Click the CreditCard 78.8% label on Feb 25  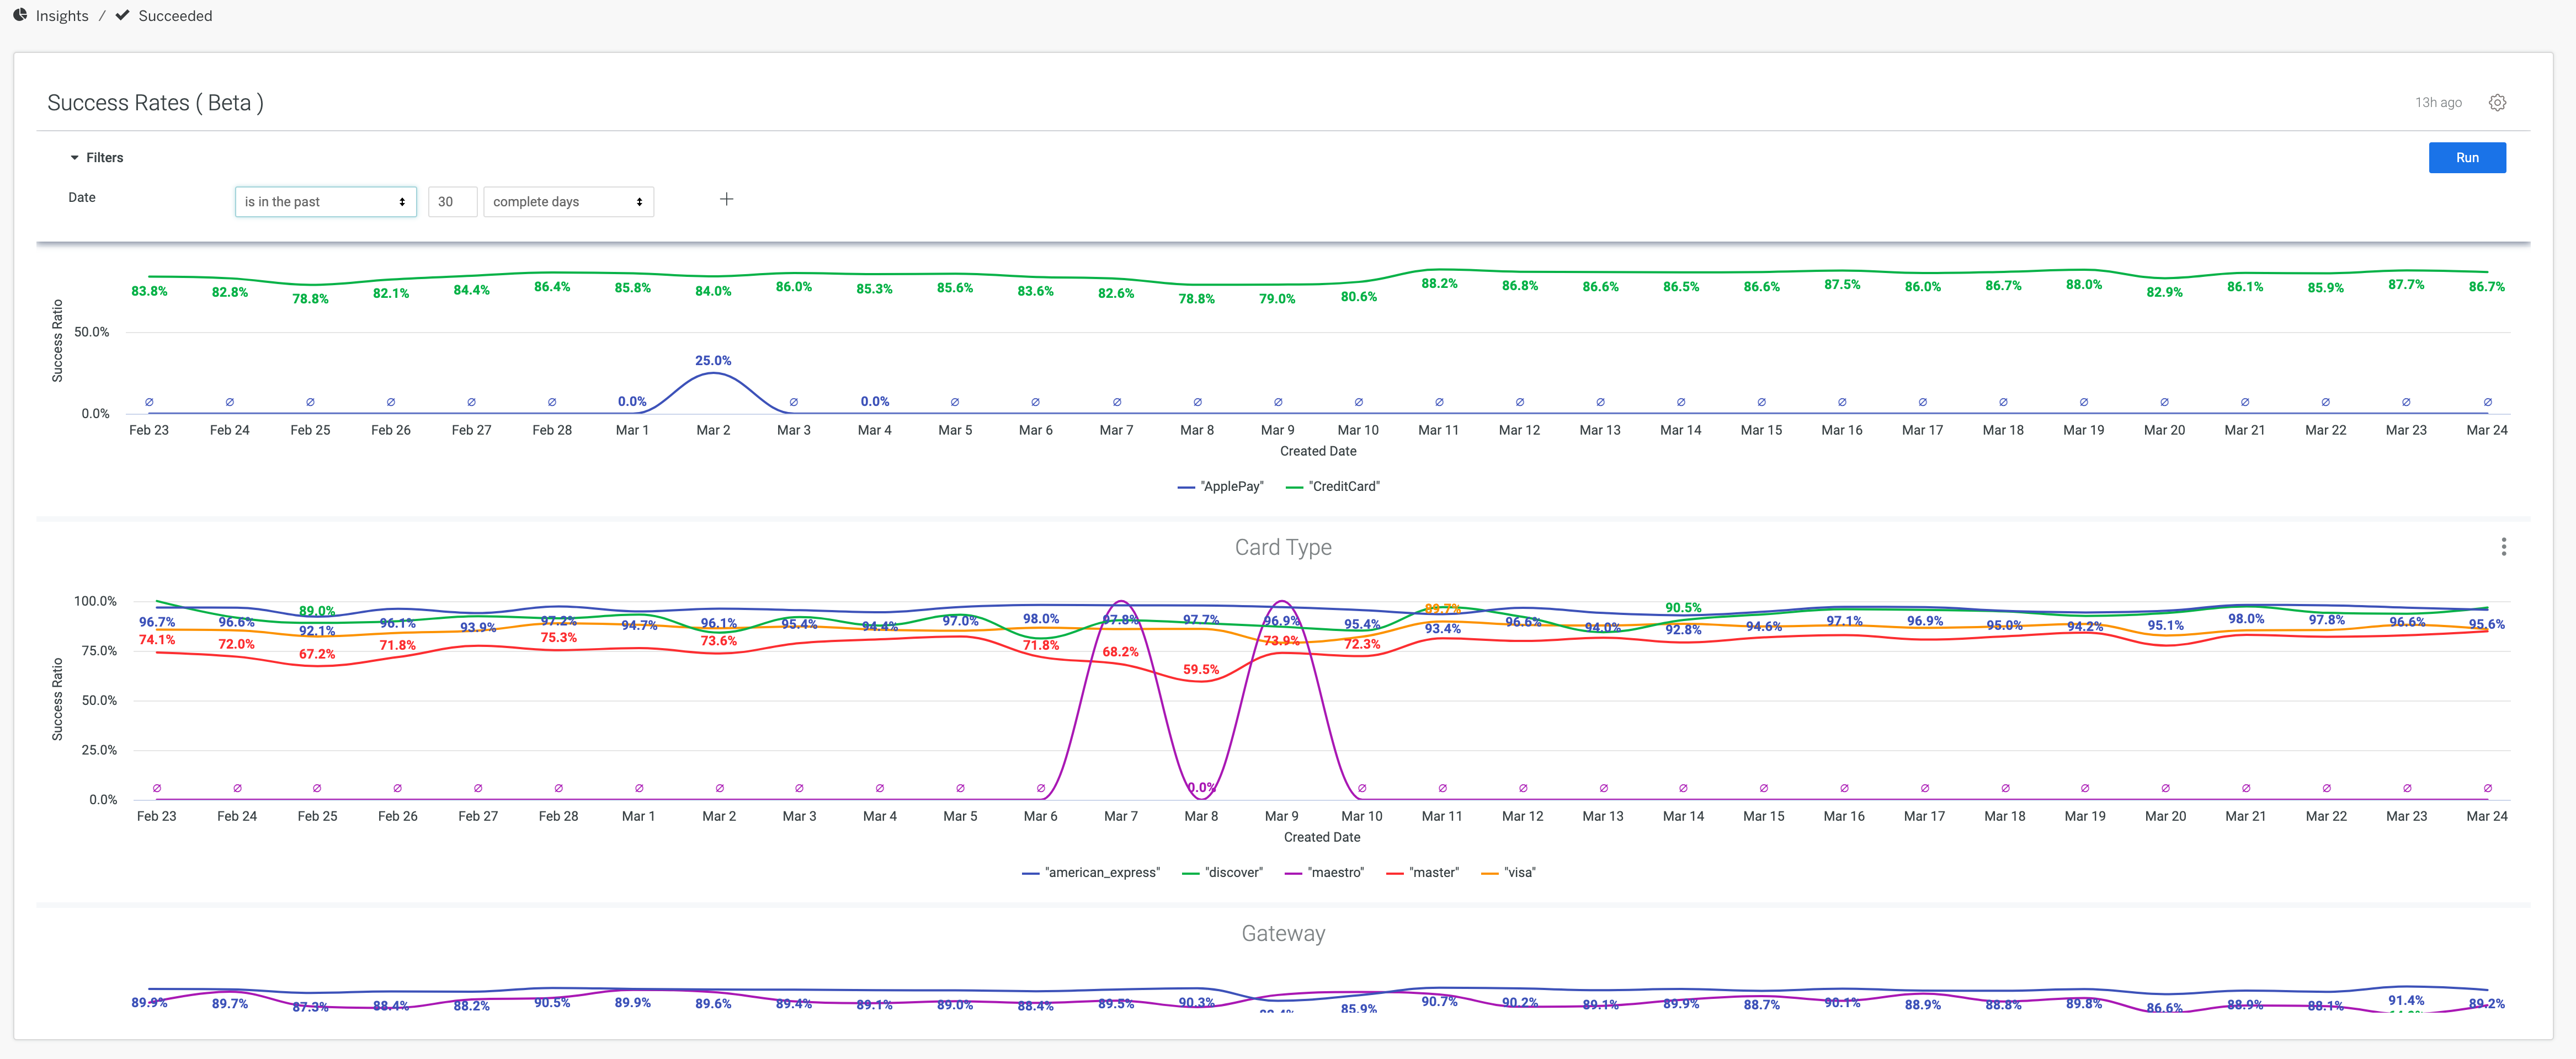310,299
